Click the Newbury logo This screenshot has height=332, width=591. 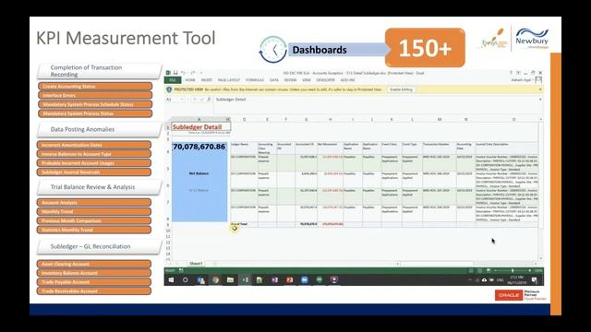pyautogui.click(x=532, y=39)
